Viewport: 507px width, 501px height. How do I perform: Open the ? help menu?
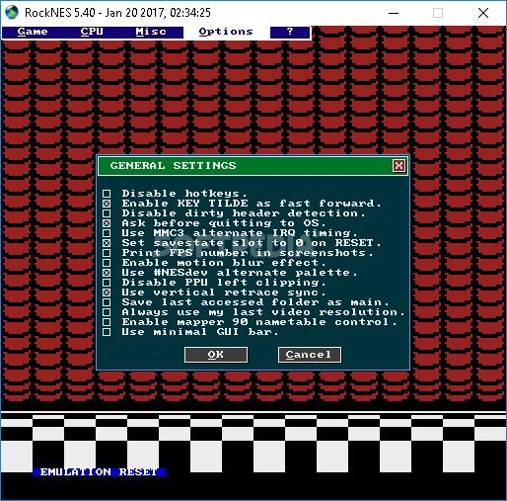(290, 32)
